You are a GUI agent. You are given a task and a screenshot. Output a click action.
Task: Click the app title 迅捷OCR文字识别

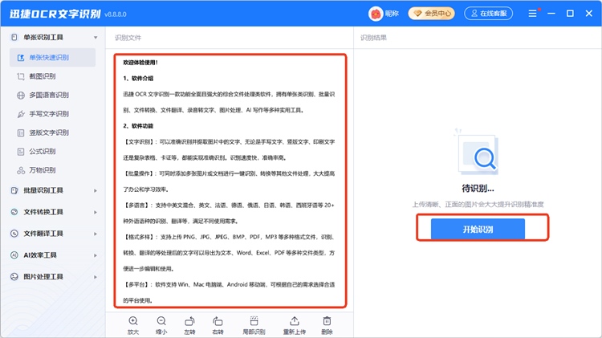55,14
